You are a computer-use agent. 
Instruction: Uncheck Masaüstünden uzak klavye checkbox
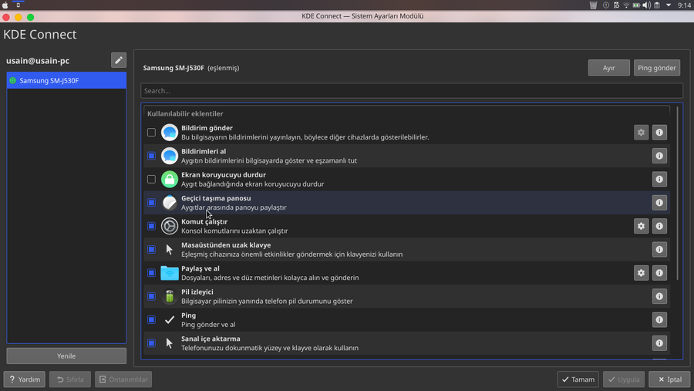151,250
